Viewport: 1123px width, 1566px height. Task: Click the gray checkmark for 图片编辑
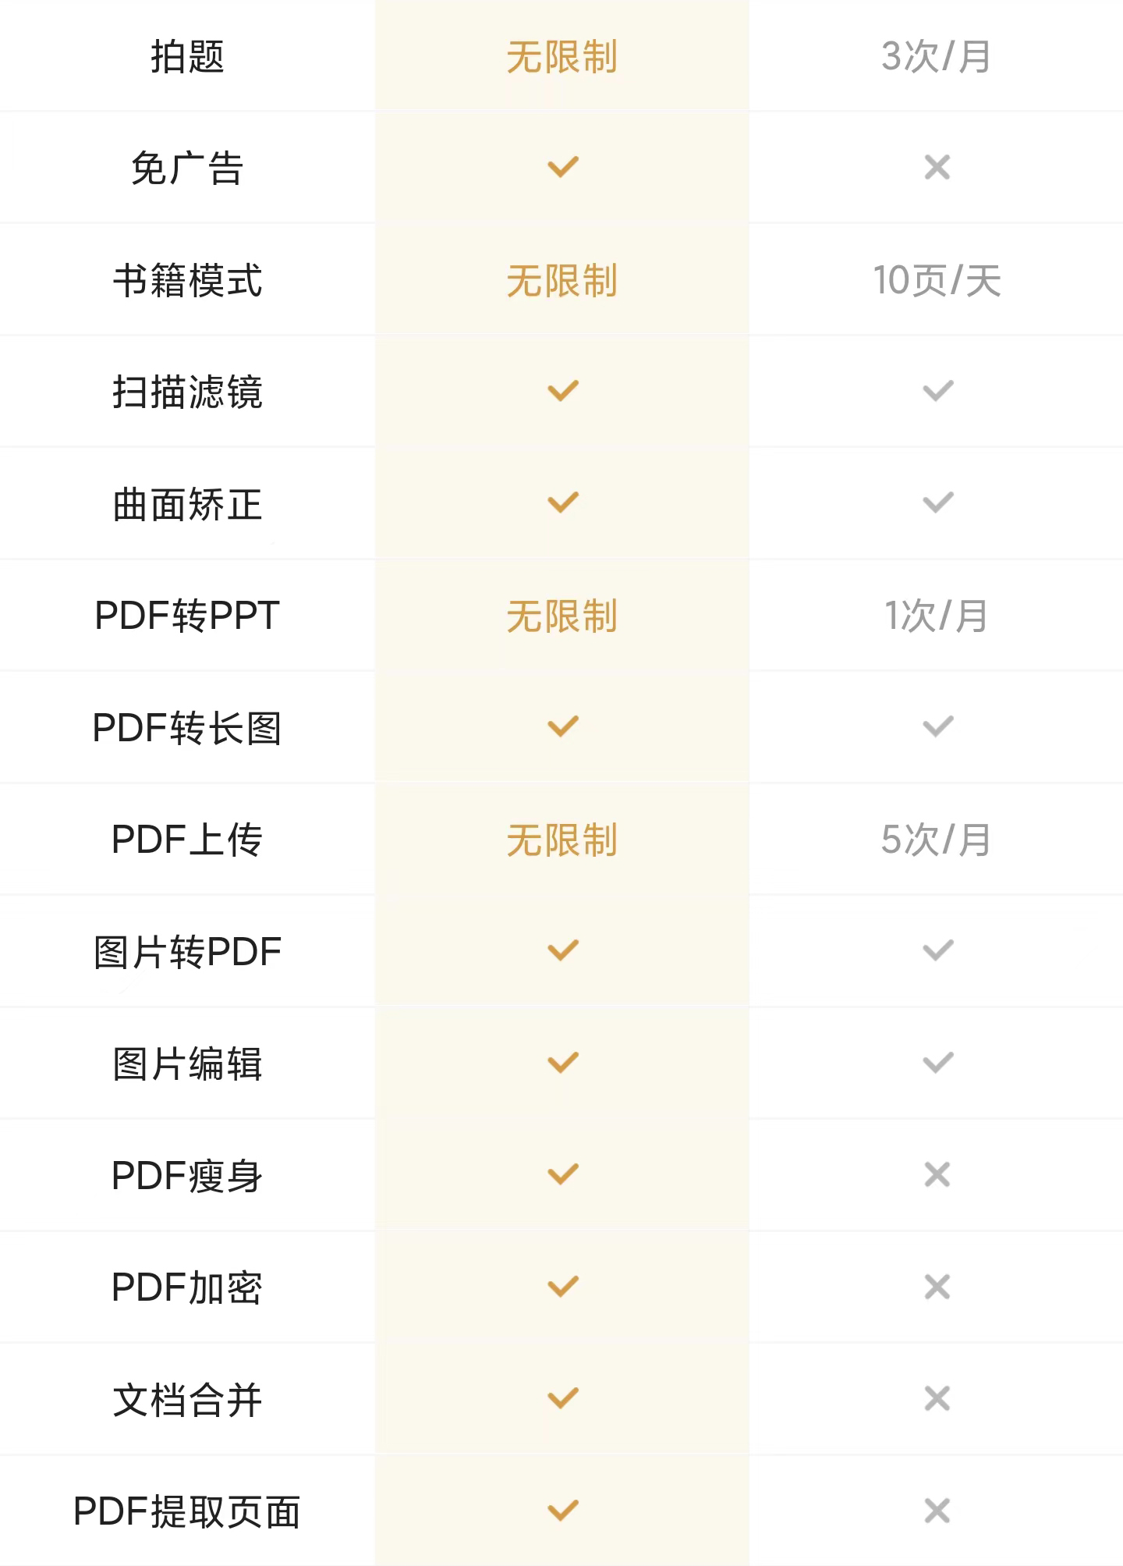point(937,1062)
